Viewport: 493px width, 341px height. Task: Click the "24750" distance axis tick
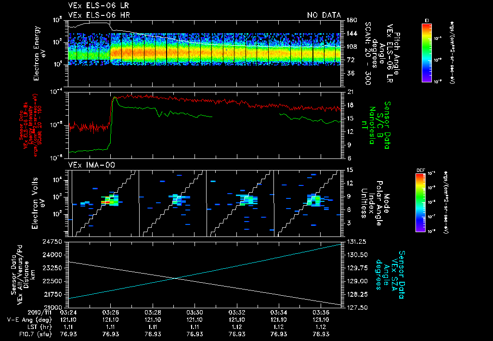(52, 242)
